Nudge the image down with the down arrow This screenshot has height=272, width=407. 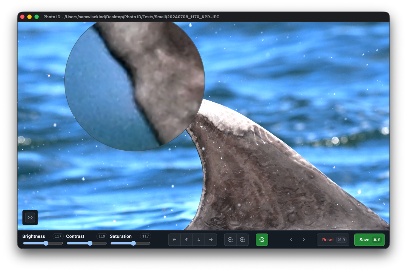coord(199,239)
